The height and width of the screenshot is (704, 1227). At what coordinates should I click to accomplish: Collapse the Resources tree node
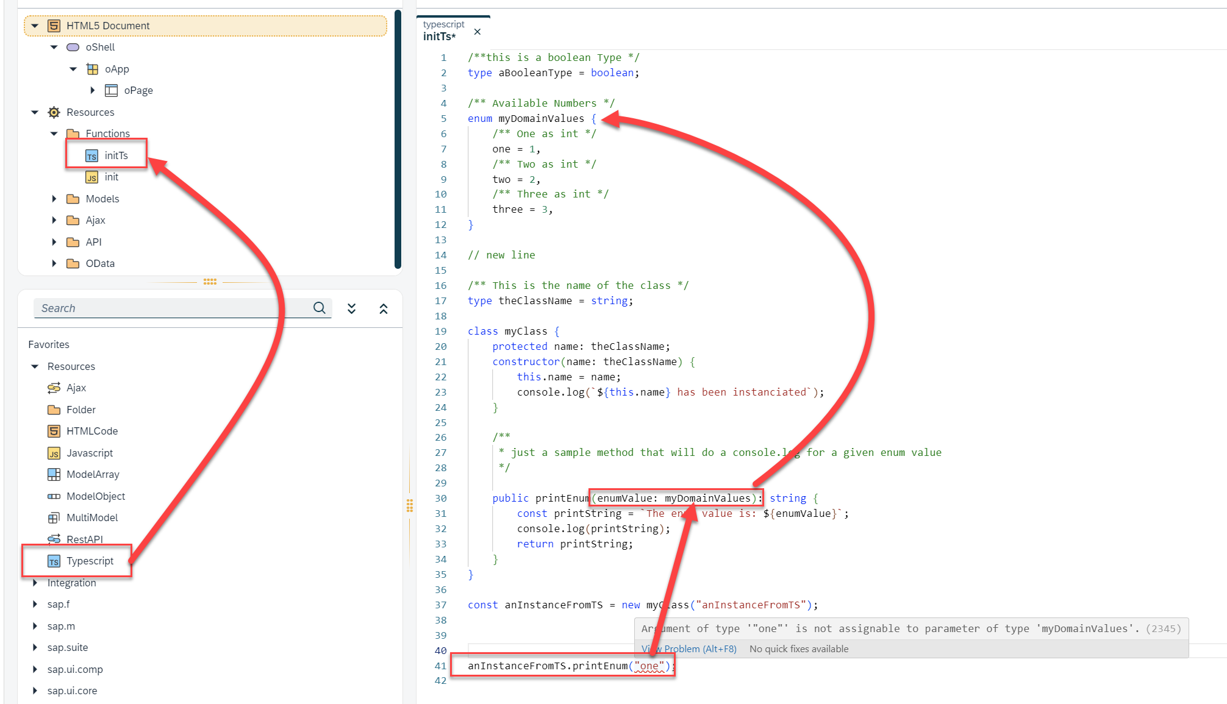click(x=35, y=112)
